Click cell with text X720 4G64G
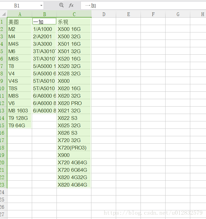This screenshot has height=219, width=206. click(74, 162)
